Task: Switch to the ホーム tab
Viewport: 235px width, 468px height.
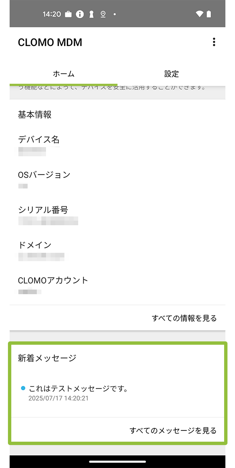Action: pyautogui.click(x=64, y=74)
